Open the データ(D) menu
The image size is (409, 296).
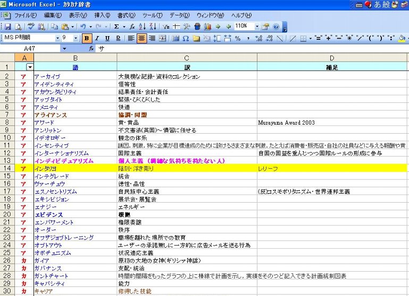[179, 15]
